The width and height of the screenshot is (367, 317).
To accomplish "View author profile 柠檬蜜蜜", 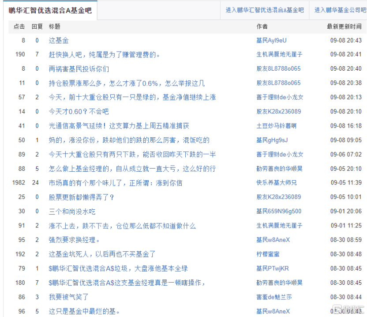I will (x=268, y=254).
